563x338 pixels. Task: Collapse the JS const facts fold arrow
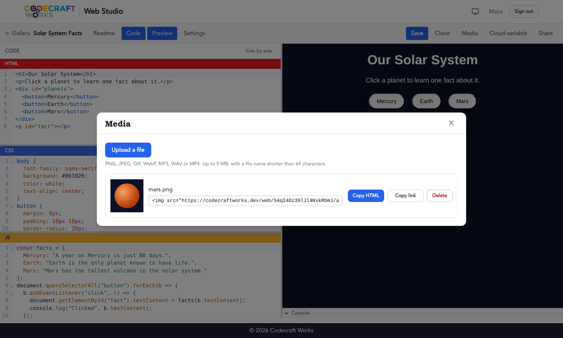click(12, 249)
